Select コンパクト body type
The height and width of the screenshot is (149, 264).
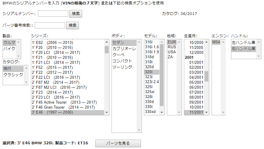coord(124,61)
